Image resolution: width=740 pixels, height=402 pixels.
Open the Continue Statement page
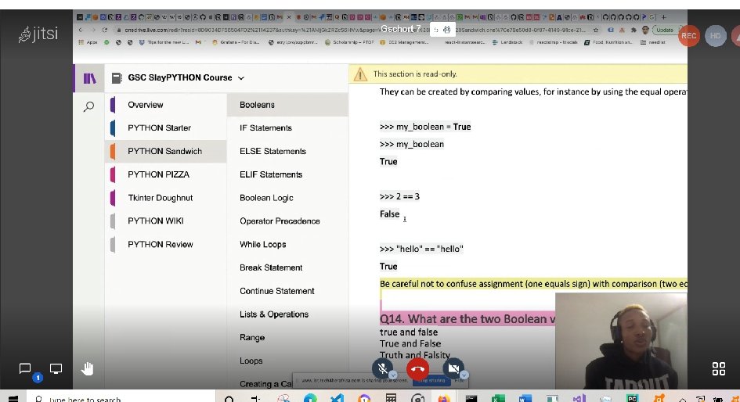(287, 291)
